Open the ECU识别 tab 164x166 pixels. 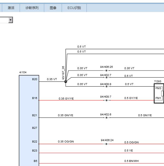[x=74, y=8]
